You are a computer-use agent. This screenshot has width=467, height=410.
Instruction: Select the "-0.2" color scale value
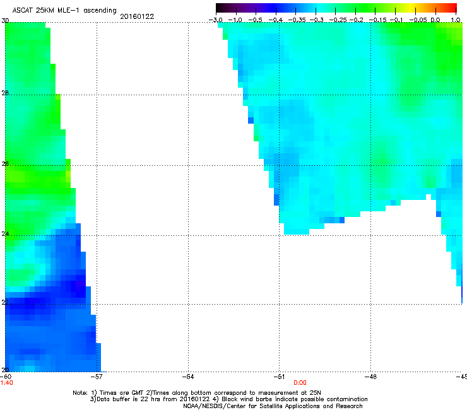[356, 20]
